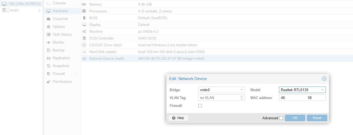The image size is (353, 135).
Task: Open the Console menu item
Action: point(62,3)
